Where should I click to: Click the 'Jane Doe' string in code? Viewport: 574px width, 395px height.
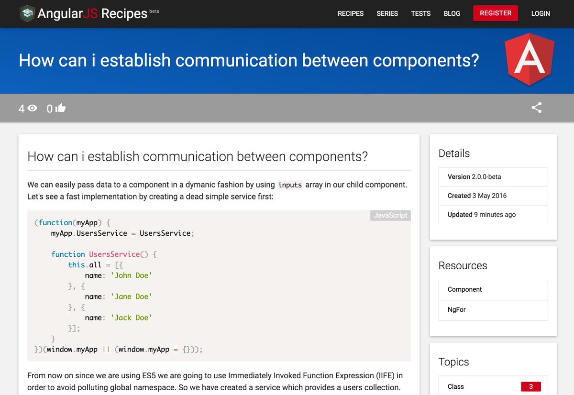click(132, 296)
